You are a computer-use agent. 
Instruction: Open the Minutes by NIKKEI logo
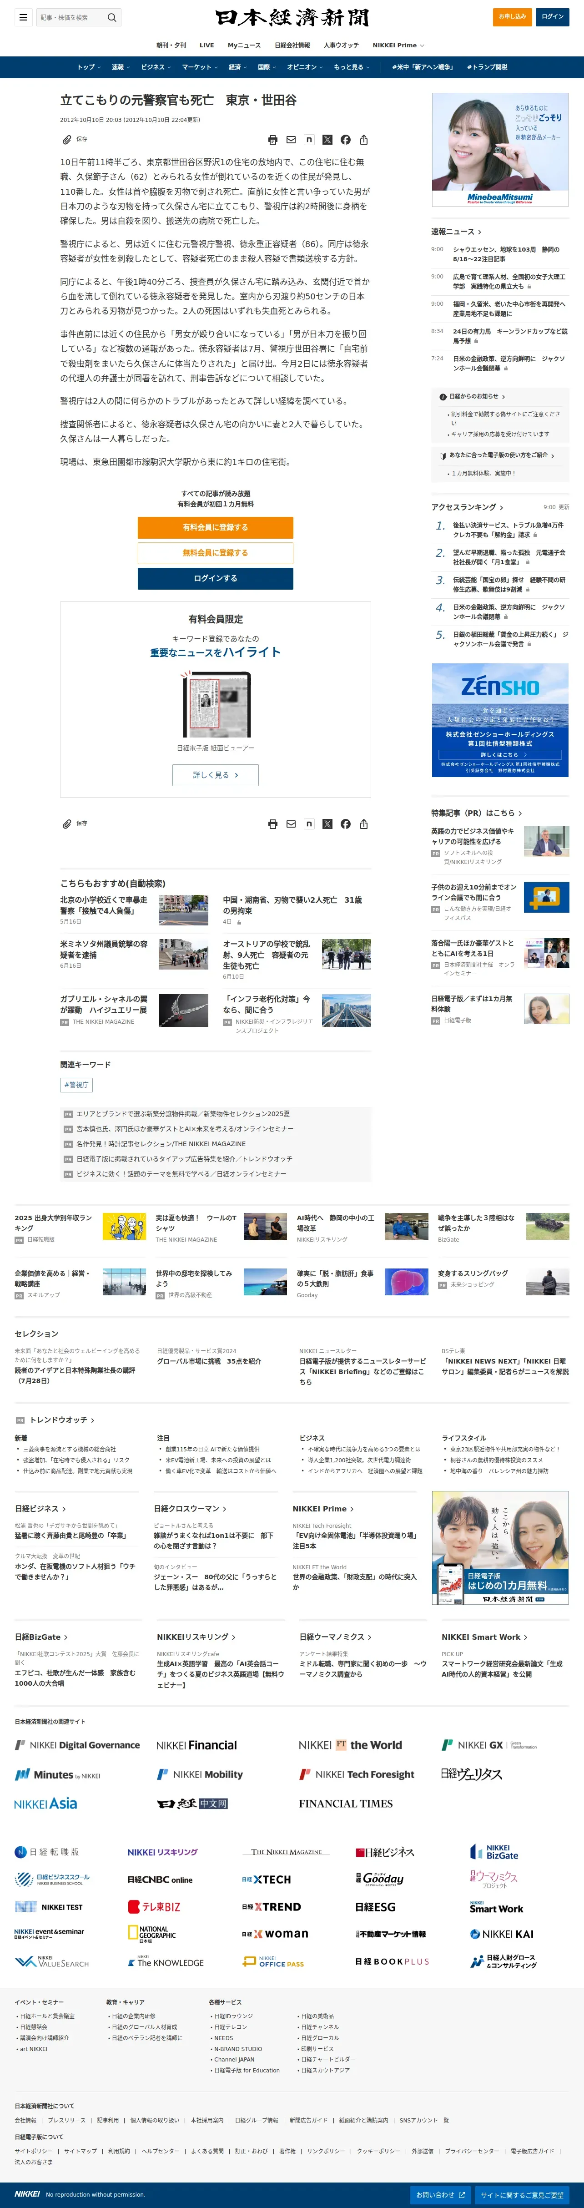click(57, 1774)
